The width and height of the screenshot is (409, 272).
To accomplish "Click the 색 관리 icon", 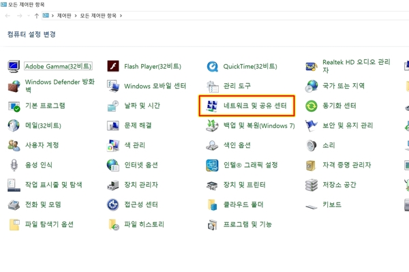I will tap(113, 145).
